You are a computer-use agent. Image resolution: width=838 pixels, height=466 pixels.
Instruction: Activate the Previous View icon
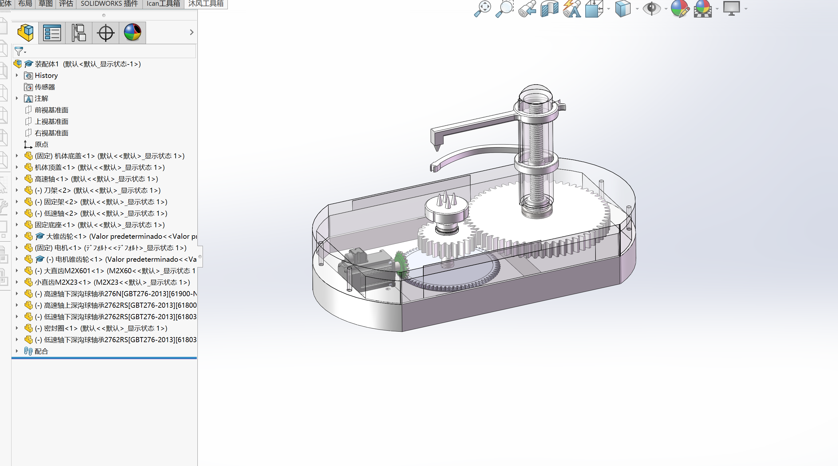point(527,8)
